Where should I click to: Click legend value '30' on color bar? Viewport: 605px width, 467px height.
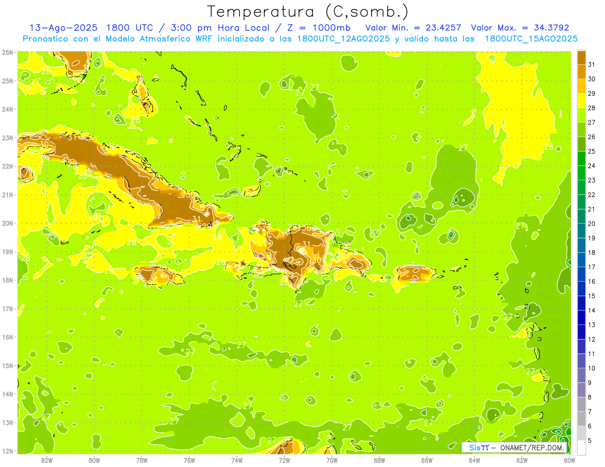click(591, 79)
